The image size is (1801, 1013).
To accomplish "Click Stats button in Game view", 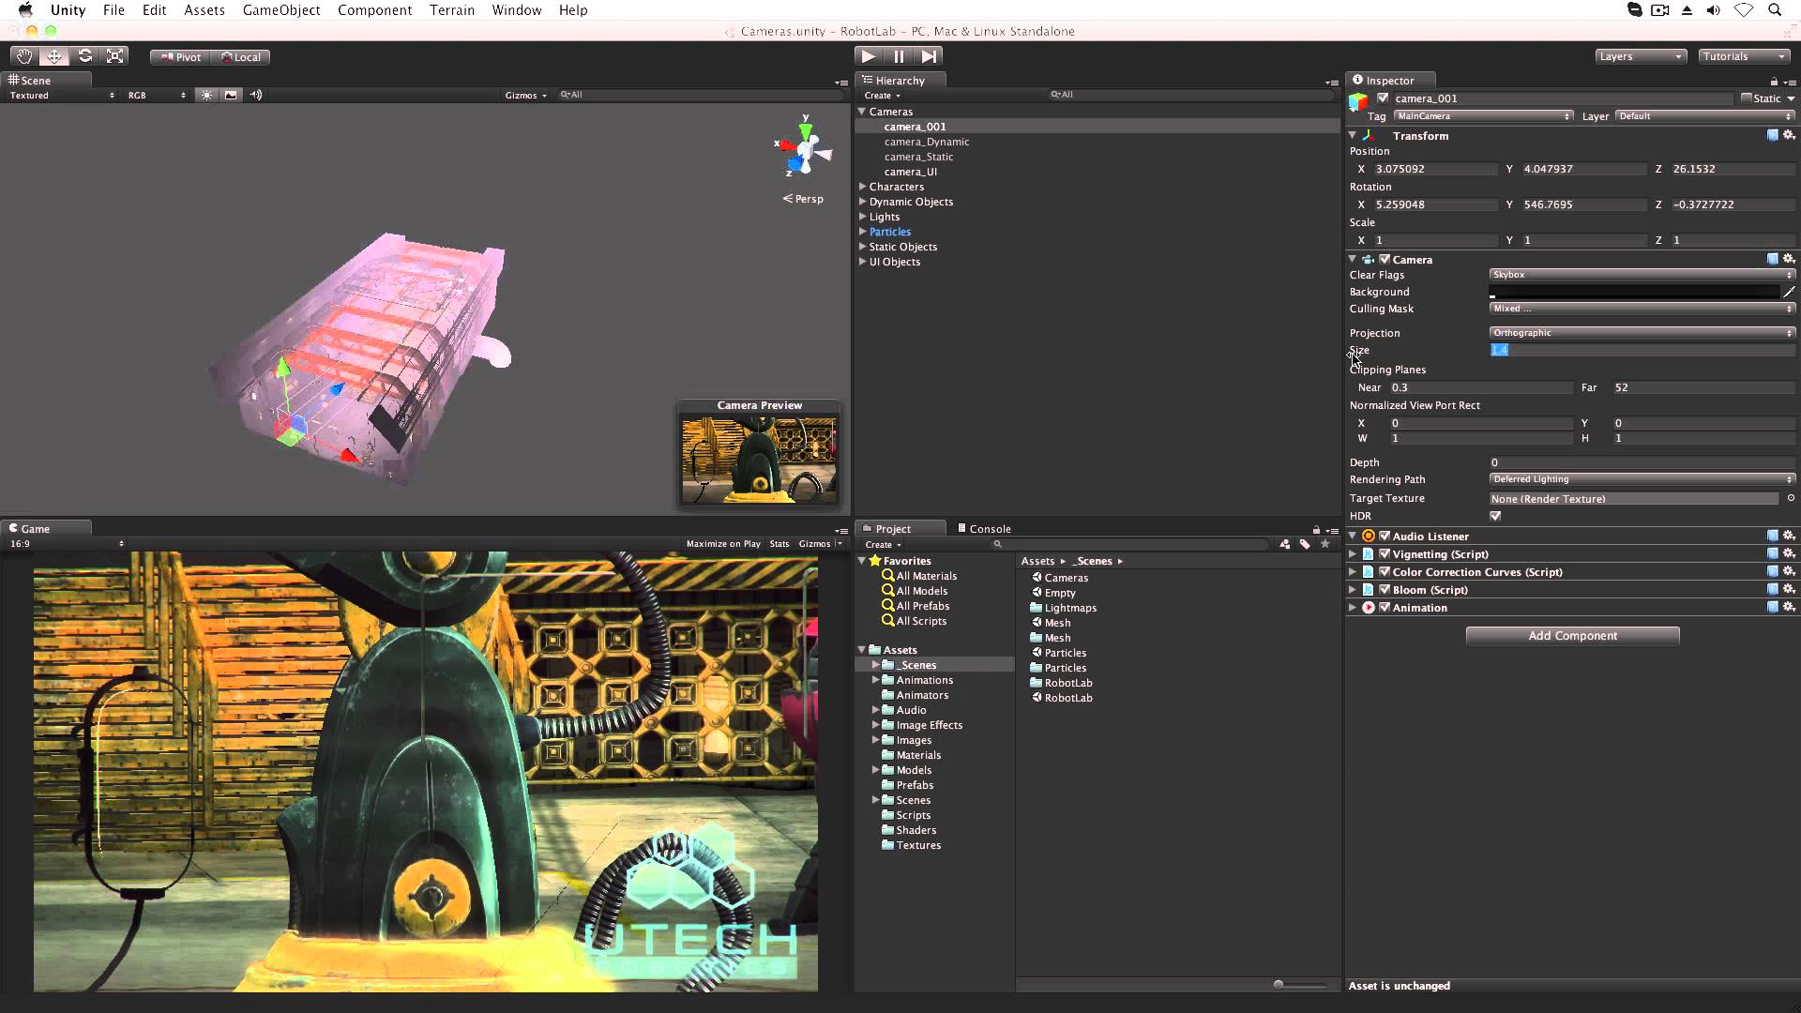I will (779, 544).
